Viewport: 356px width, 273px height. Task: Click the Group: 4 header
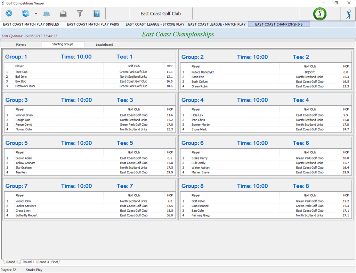(193, 100)
